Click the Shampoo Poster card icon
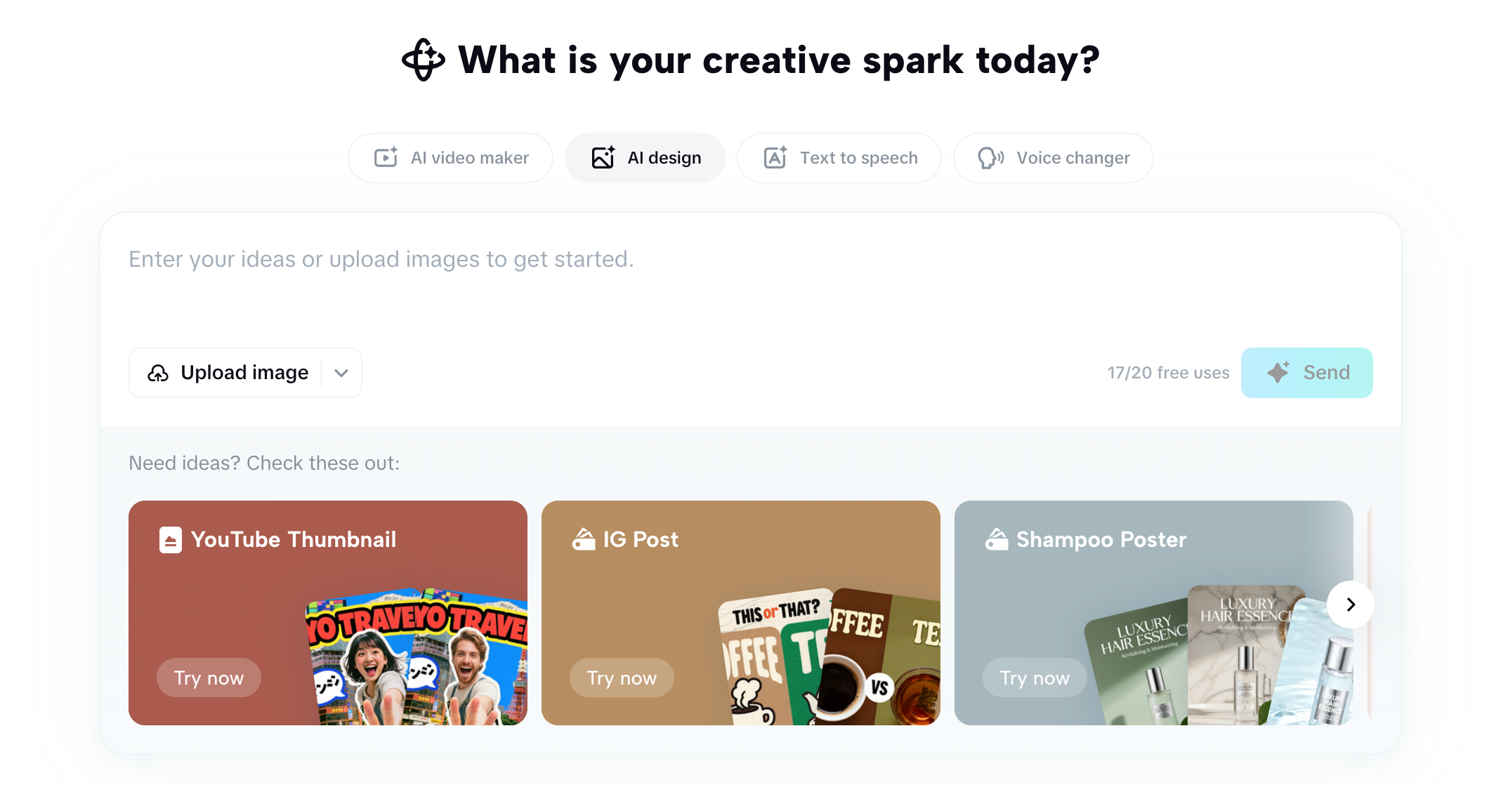This screenshot has width=1489, height=785. click(x=997, y=539)
